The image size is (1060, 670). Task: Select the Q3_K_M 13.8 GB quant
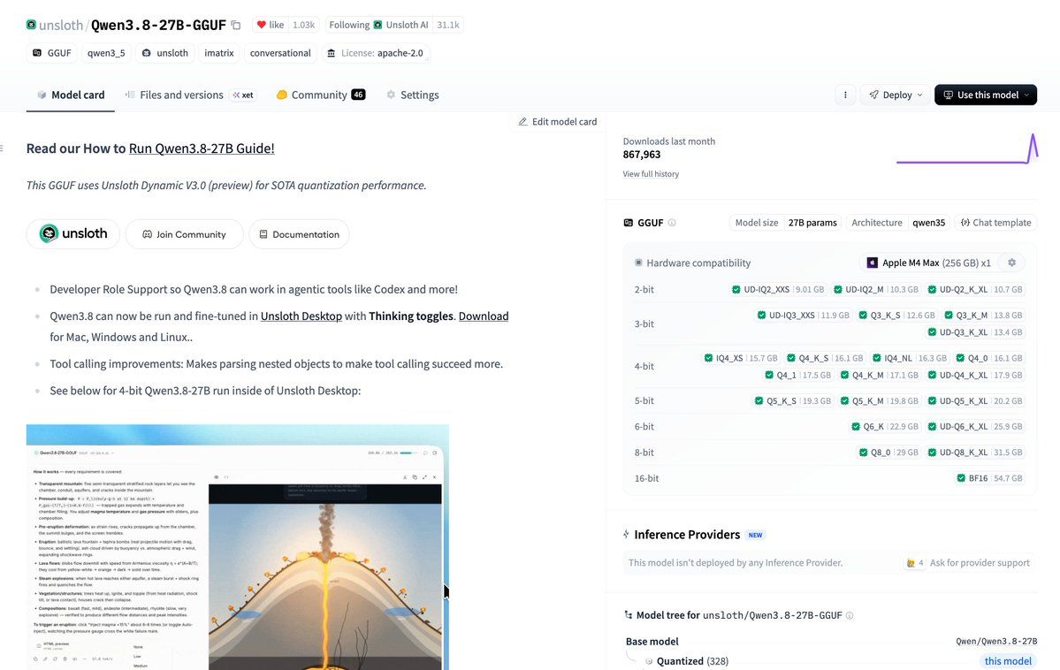click(983, 315)
